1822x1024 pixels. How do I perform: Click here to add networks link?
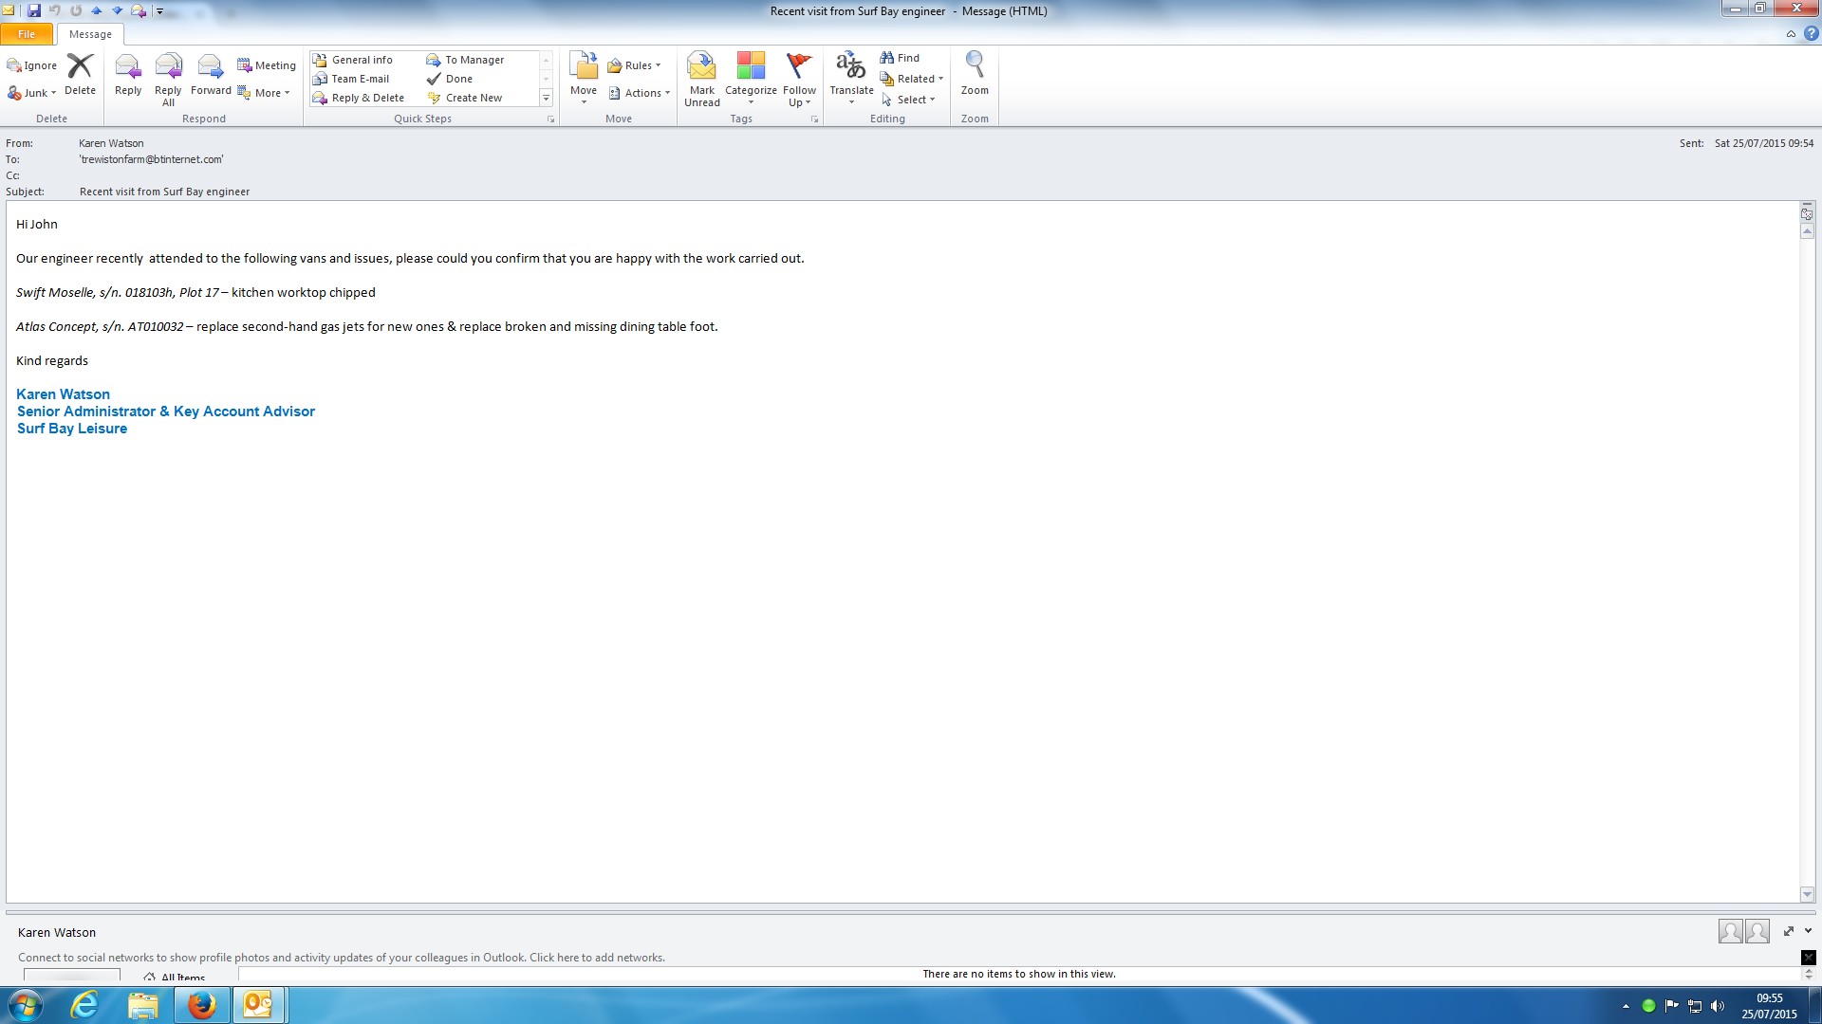click(597, 958)
